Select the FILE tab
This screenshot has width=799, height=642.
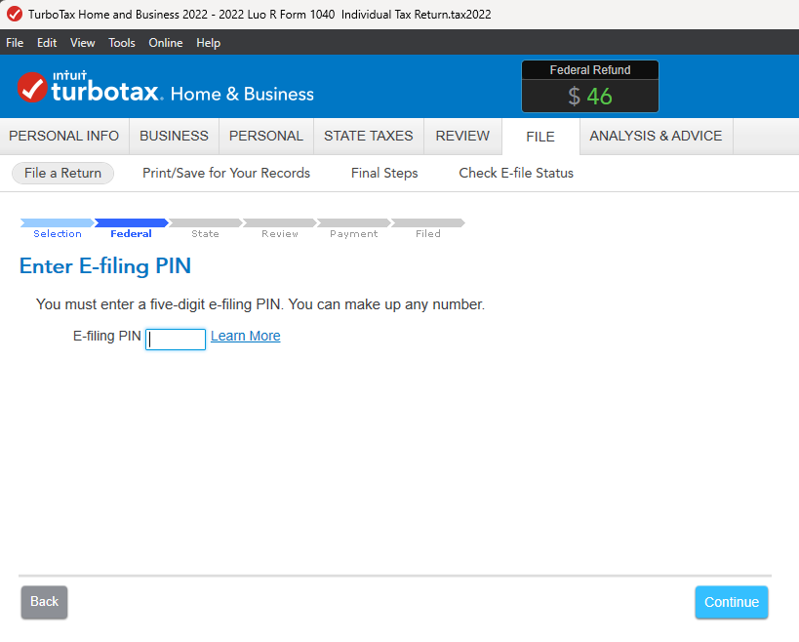[540, 137]
